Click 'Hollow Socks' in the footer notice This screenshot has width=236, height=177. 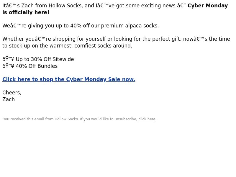(66, 119)
